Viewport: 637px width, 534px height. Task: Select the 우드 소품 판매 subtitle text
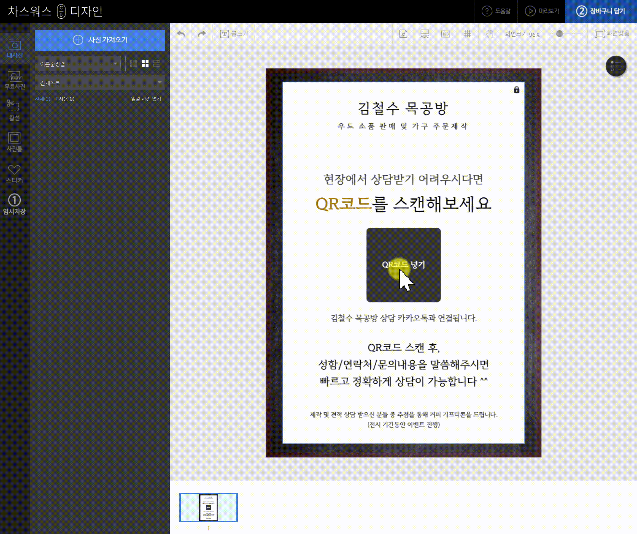coord(403,126)
